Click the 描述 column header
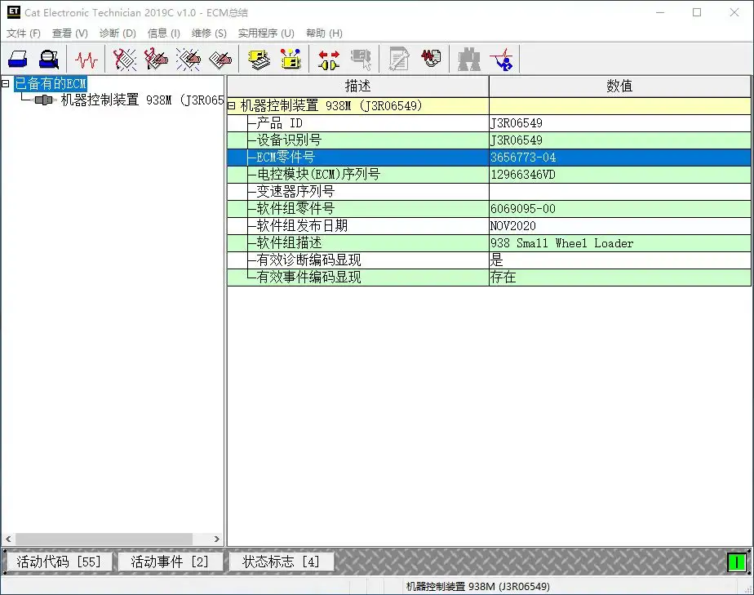Screen dimensions: 754x595 tap(357, 86)
